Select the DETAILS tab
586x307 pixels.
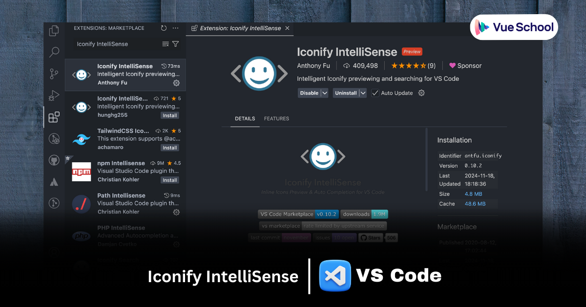point(245,118)
